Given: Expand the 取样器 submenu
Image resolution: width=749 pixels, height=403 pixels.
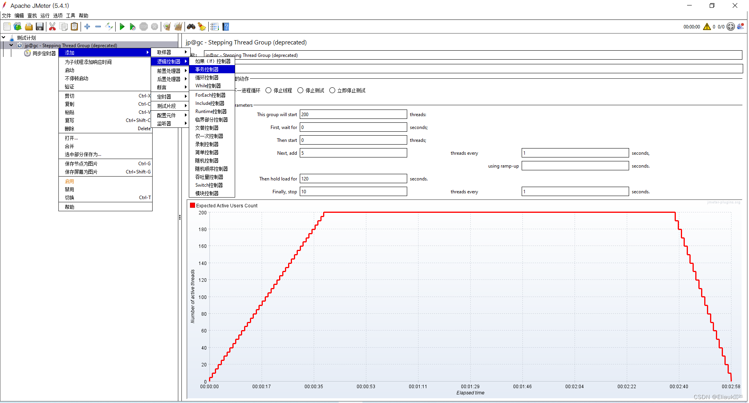Looking at the screenshot, I should tap(170, 52).
